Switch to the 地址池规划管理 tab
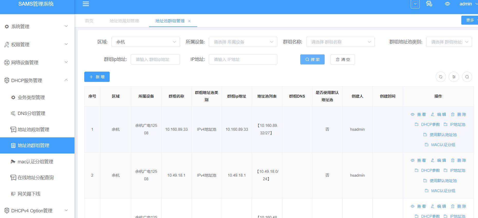Image resolution: width=478 pixels, height=218 pixels. [124, 21]
